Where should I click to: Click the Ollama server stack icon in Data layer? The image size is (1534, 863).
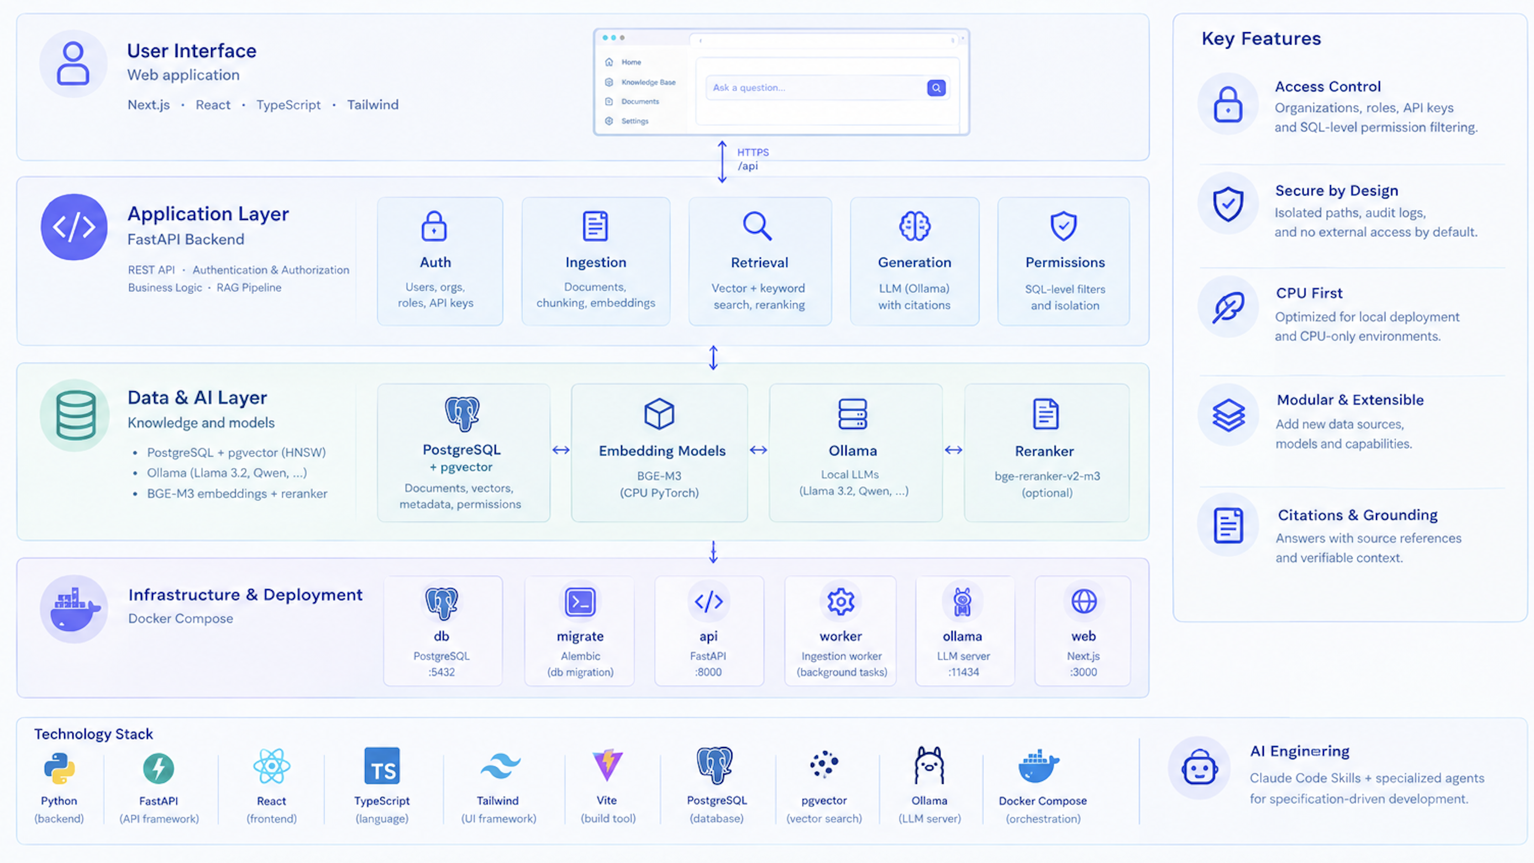tap(853, 414)
